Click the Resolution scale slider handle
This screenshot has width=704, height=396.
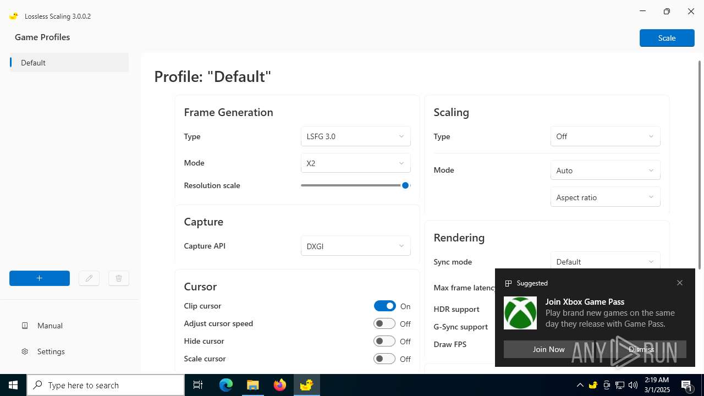(405, 185)
